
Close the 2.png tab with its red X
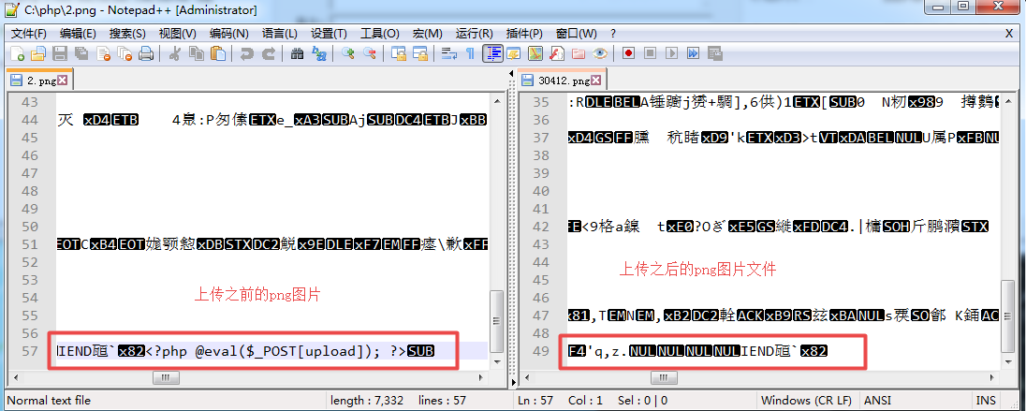[62, 80]
